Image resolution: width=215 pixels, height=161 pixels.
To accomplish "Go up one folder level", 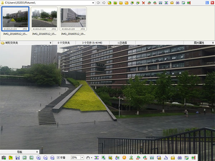I will click(x=110, y=3).
